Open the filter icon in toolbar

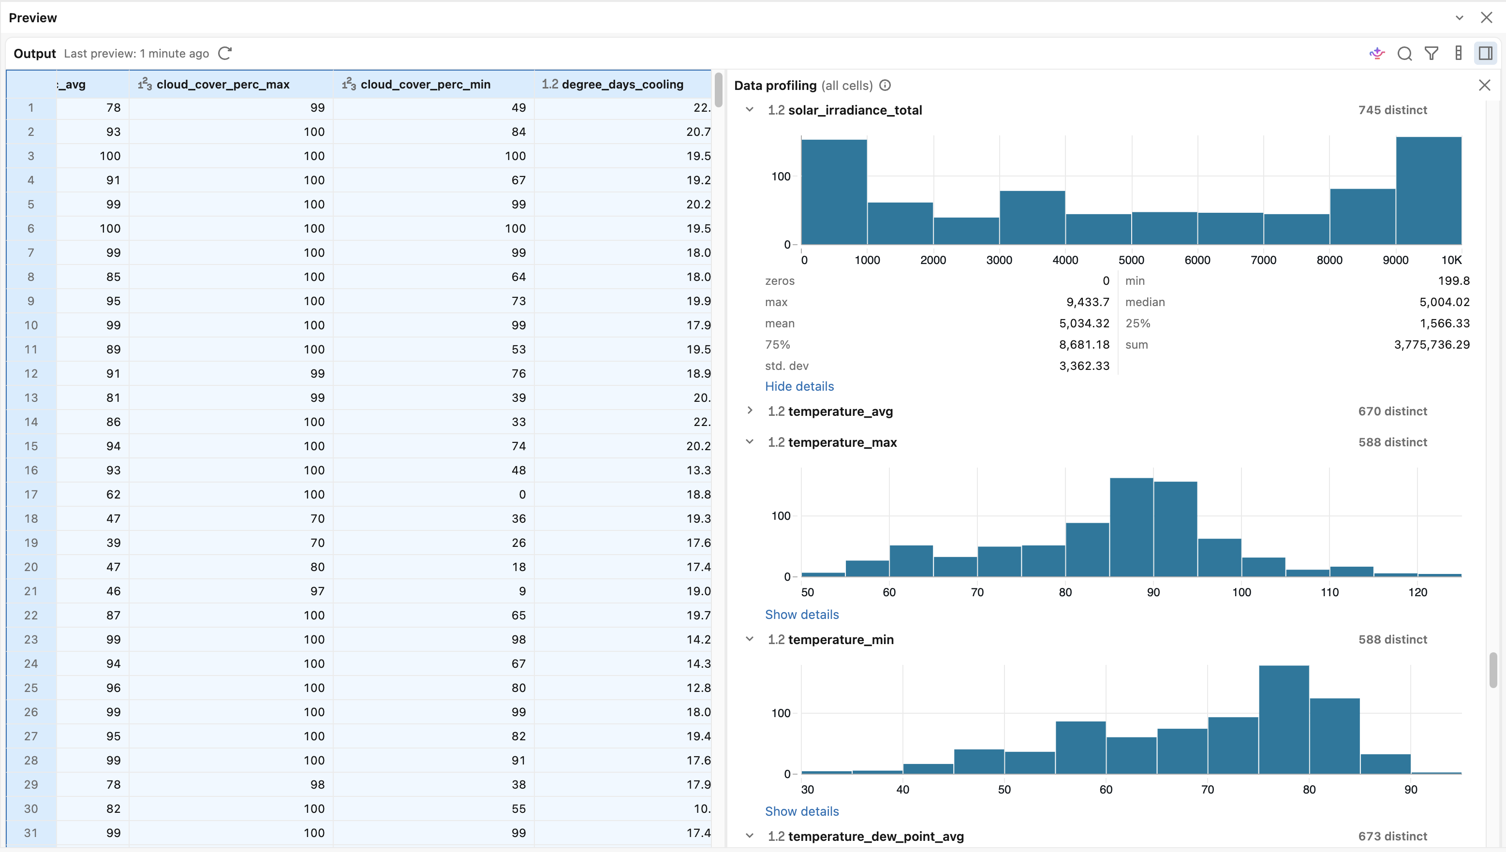1431,53
